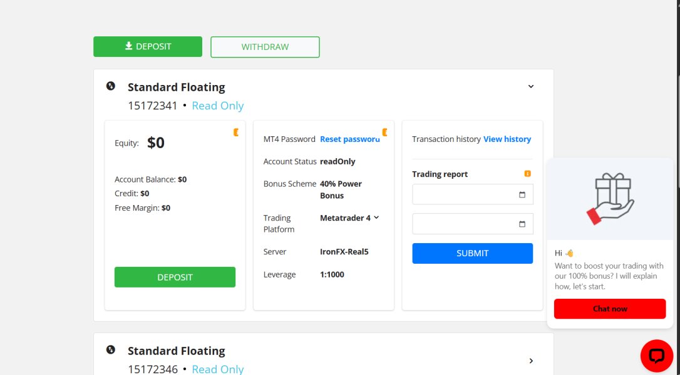Image resolution: width=680 pixels, height=375 pixels.
Task: Click the orange info icon in the Equity card
Action: click(236, 132)
